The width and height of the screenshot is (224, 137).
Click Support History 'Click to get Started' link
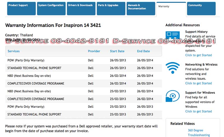click(x=199, y=55)
